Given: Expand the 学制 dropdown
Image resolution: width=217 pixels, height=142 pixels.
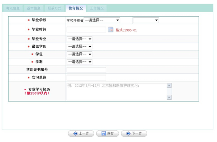Looking at the screenshot, I should pyautogui.click(x=80, y=62).
